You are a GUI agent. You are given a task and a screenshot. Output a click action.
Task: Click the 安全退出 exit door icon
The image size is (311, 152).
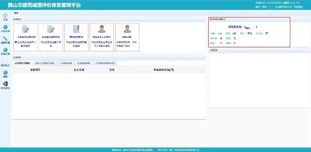[5, 84]
